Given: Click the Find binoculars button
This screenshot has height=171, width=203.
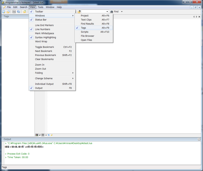Looking at the screenshot, I should [114, 12].
